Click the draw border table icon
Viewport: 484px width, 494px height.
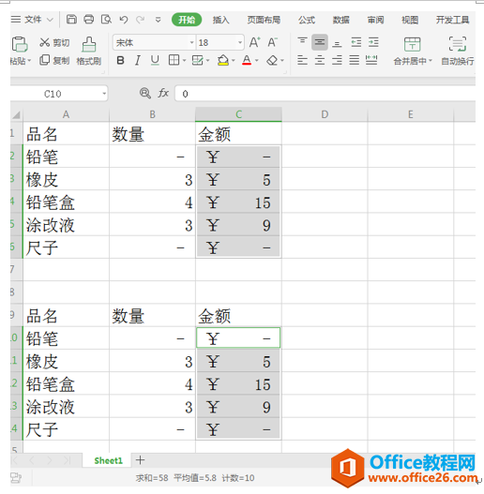[x=198, y=60]
